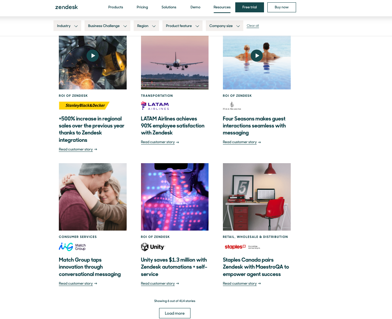Click the Zendesk logo in the header
392x319 pixels.
[67, 7]
